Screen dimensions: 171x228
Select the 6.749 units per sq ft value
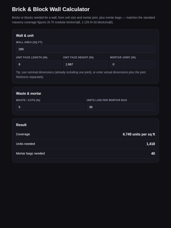pyautogui.click(x=139, y=134)
